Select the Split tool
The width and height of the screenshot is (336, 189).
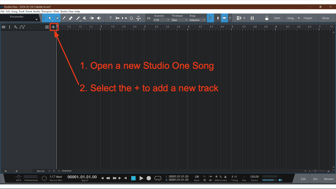tap(92, 18)
